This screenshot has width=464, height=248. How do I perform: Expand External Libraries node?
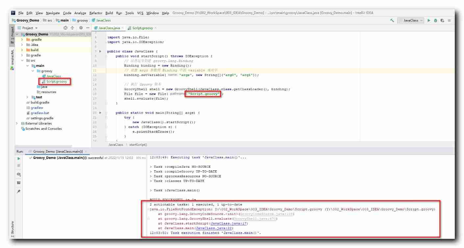[x=17, y=123]
